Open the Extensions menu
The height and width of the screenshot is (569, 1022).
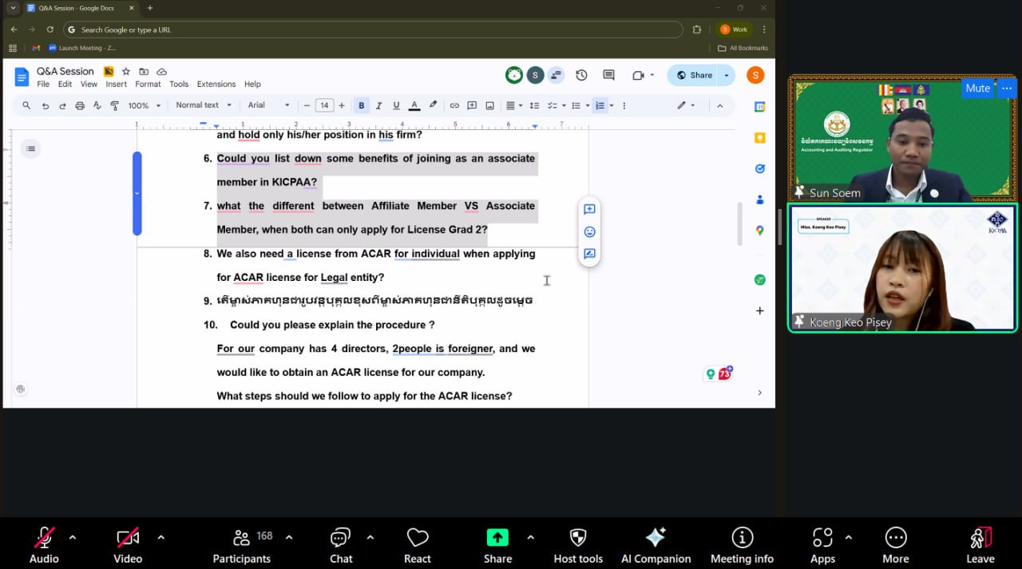coord(216,84)
